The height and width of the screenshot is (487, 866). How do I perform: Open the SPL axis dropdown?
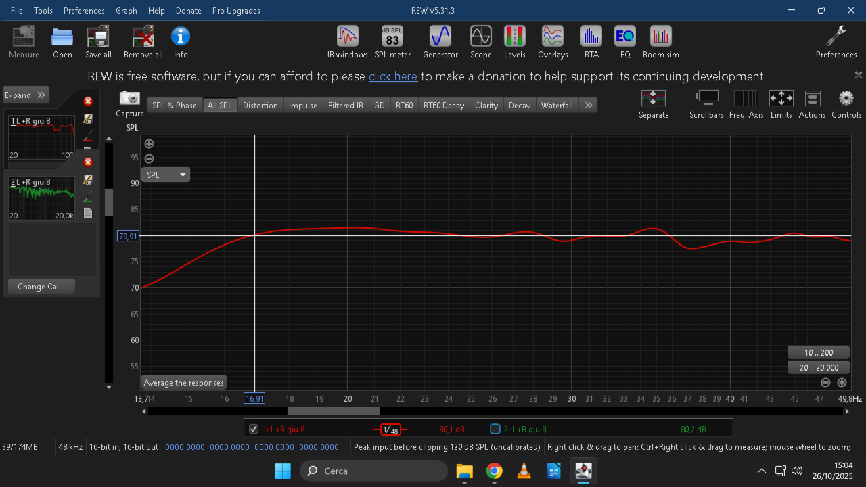pos(166,175)
